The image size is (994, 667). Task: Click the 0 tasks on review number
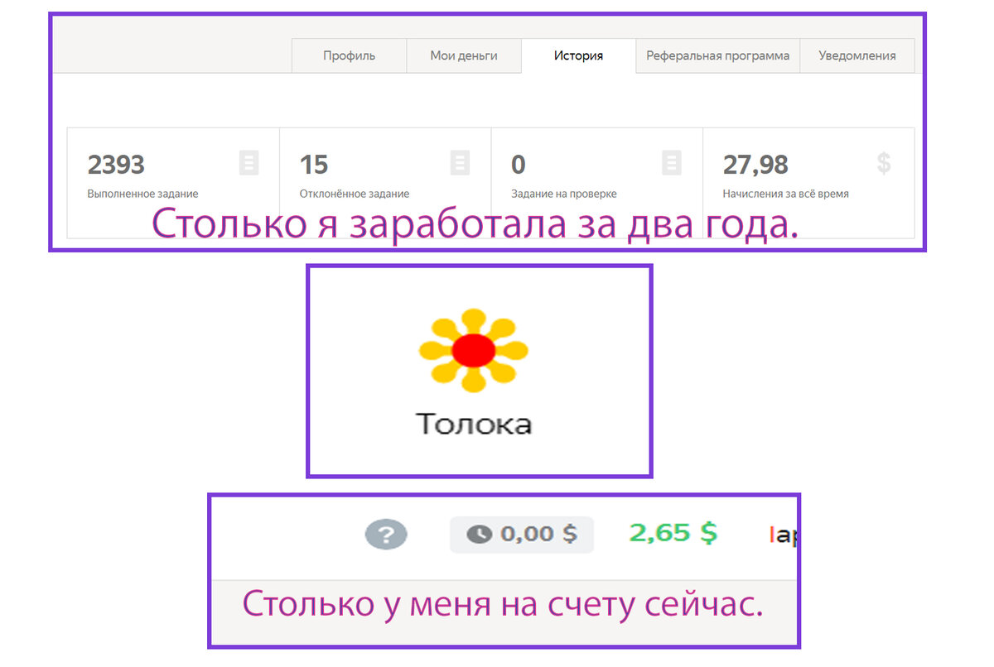519,165
